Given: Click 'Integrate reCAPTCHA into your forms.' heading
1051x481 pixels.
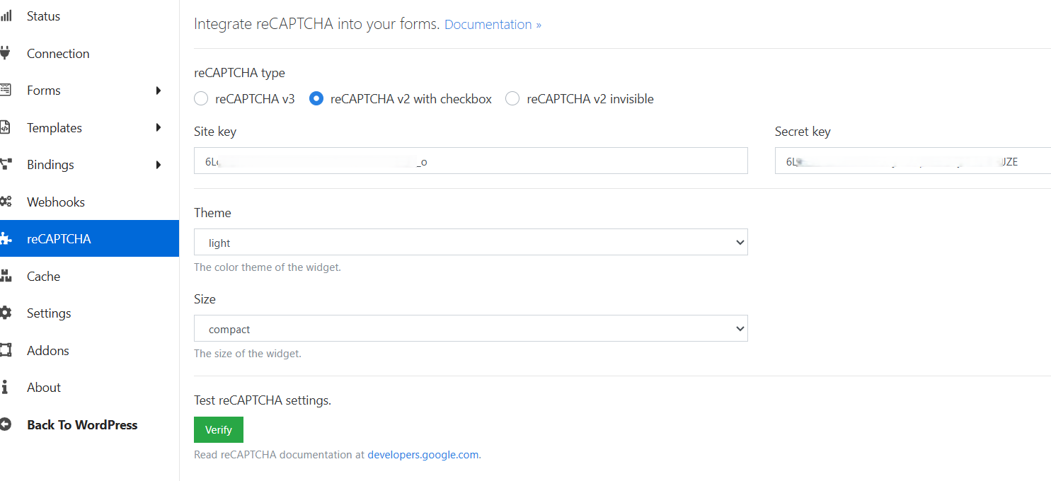Looking at the screenshot, I should point(316,24).
